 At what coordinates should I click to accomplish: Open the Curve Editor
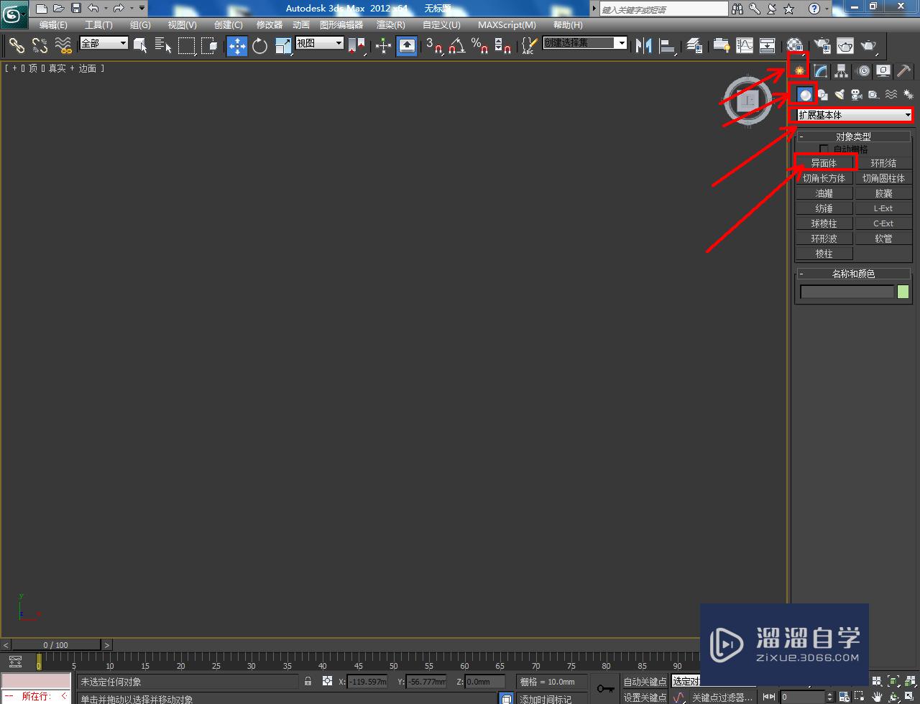coord(745,45)
